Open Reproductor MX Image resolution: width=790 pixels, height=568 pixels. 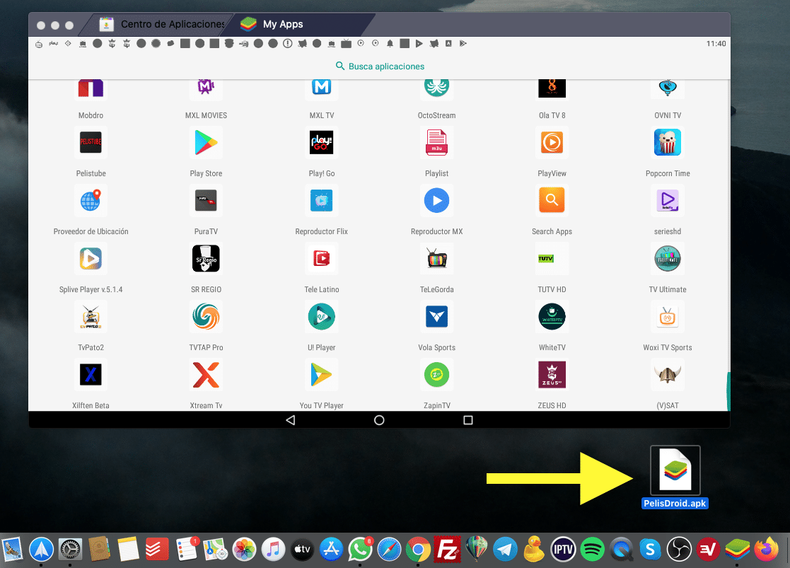pyautogui.click(x=436, y=200)
